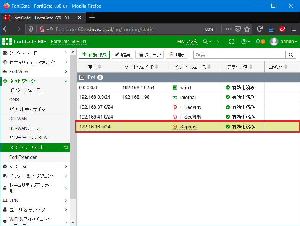300x226 pixels.
Task: Bookmark this page with the star icon
Action: click(x=247, y=29)
